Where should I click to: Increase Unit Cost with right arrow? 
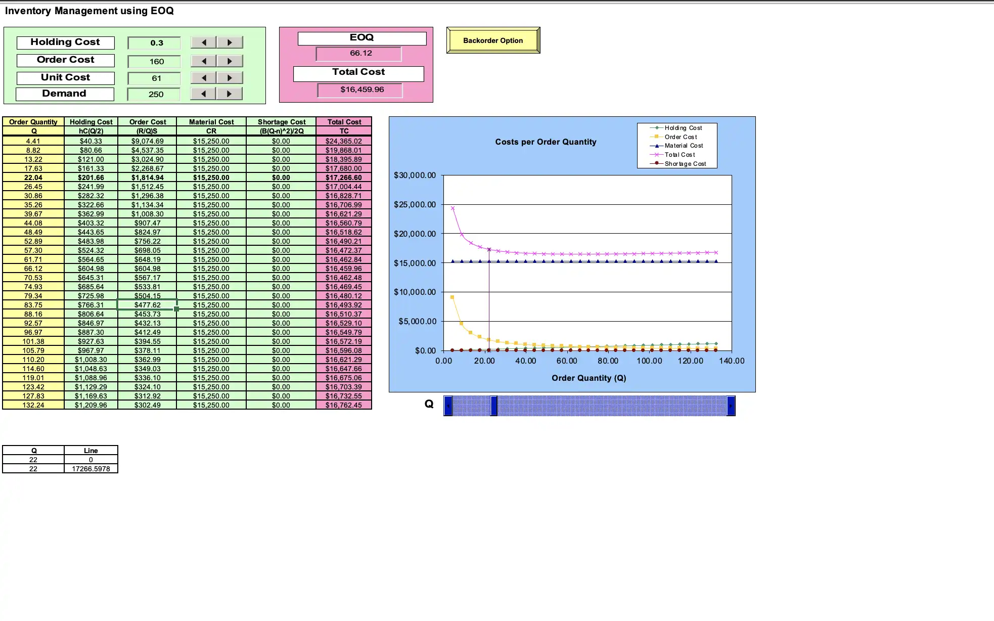click(x=230, y=78)
